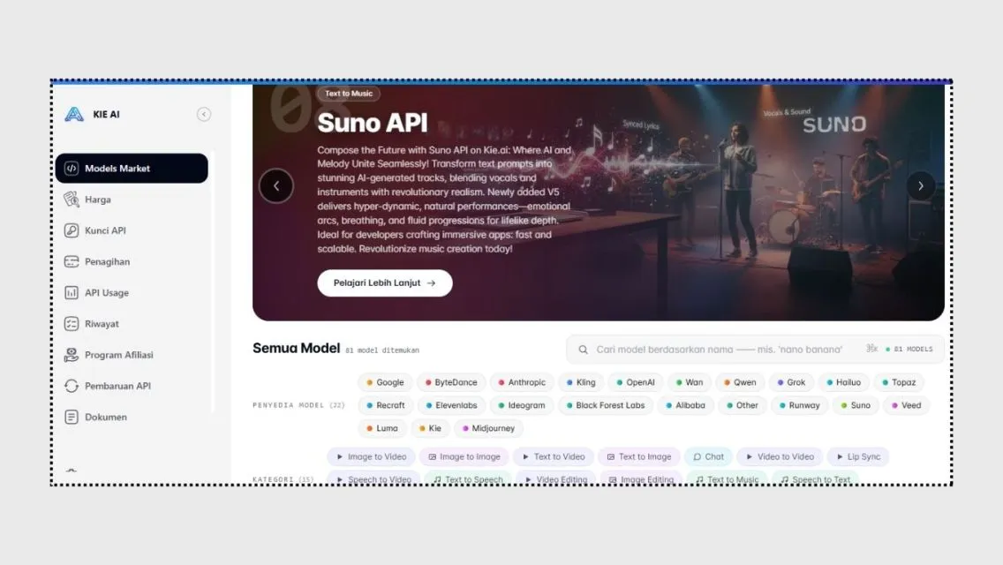The image size is (1003, 565).
Task: Select the Recraft provider chip
Action: point(386,406)
